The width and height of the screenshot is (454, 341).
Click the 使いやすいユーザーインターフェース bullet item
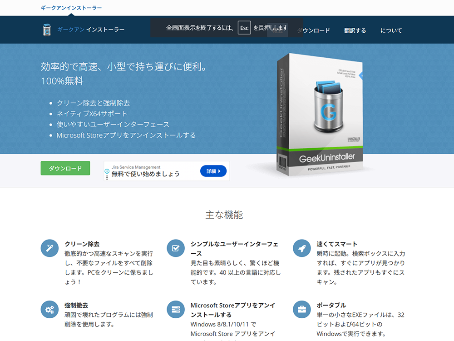(x=113, y=125)
